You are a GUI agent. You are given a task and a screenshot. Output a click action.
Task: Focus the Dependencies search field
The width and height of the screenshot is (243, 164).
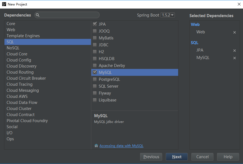tap(69, 15)
